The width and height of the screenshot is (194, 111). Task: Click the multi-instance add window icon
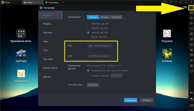pos(192,39)
